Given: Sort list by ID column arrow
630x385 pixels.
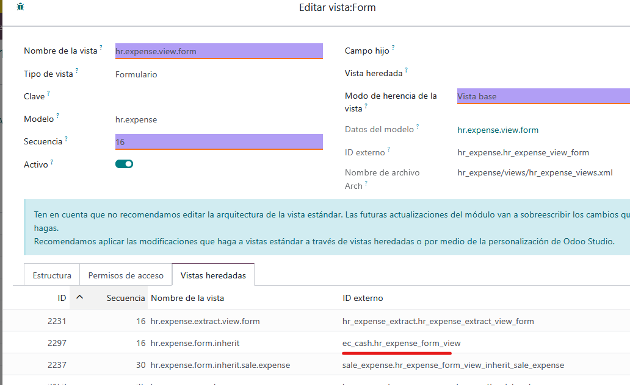Looking at the screenshot, I should click(79, 297).
